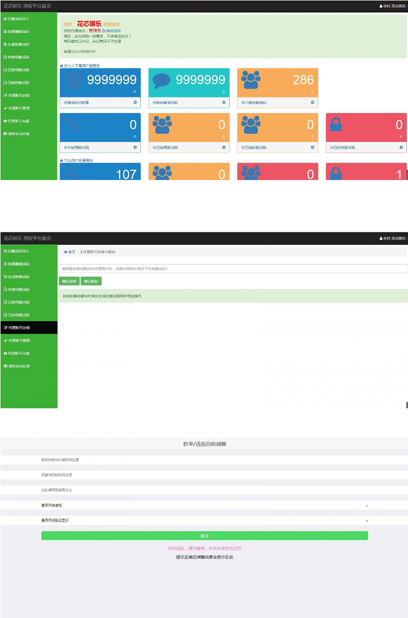Click the green 提交 submit button
This screenshot has width=408, height=618.
(205, 536)
